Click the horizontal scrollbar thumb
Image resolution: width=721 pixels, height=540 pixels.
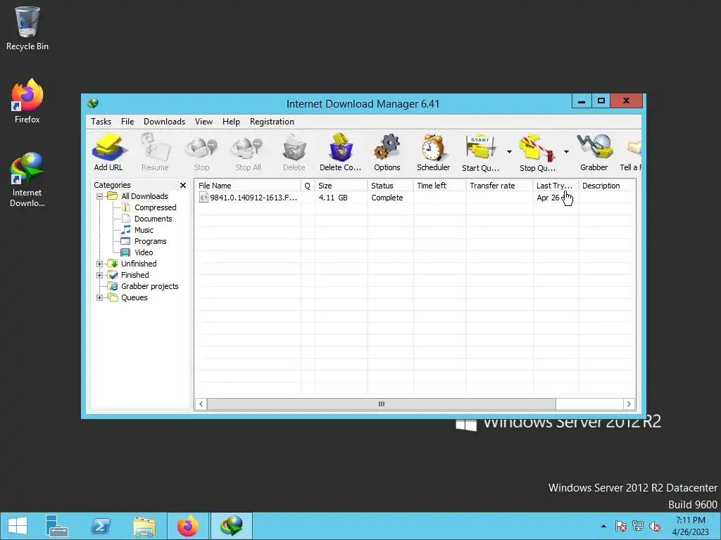tap(381, 404)
